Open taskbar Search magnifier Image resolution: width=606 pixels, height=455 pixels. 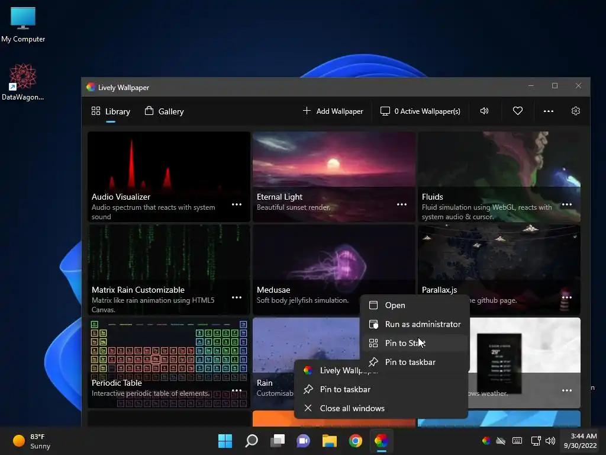[251, 441]
